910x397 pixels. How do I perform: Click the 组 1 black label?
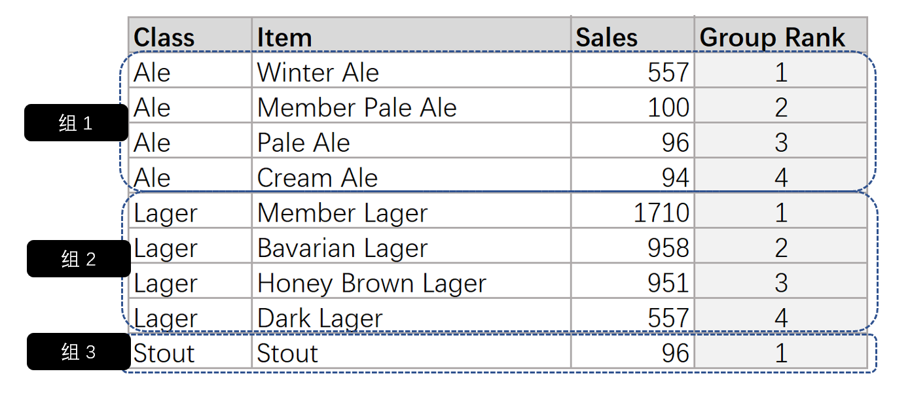77,123
